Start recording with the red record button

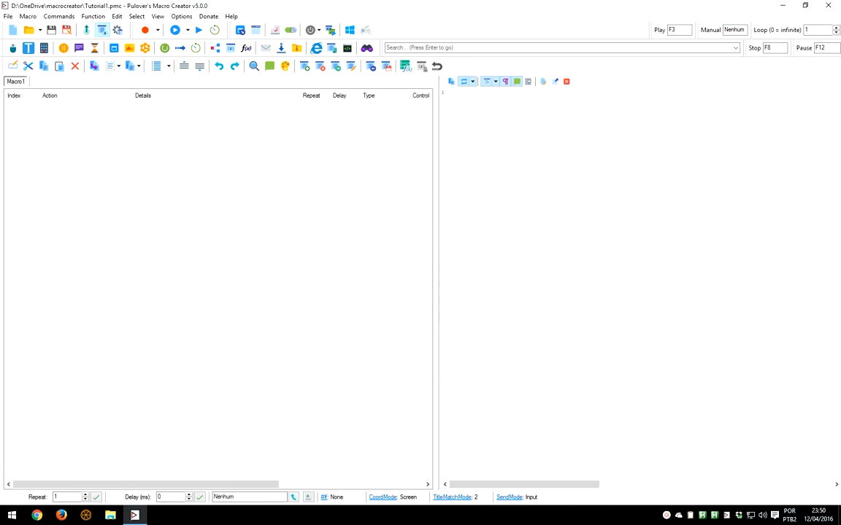click(x=145, y=30)
